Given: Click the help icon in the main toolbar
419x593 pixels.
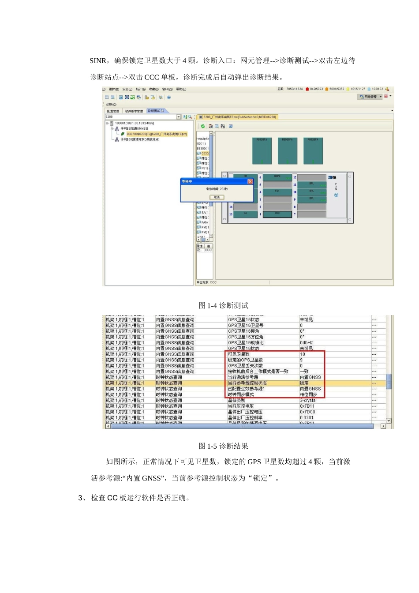Looking at the screenshot, I should tap(169, 98).
